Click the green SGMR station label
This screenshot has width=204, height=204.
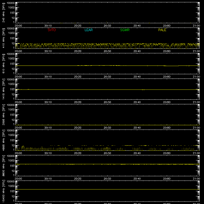pos(125,30)
